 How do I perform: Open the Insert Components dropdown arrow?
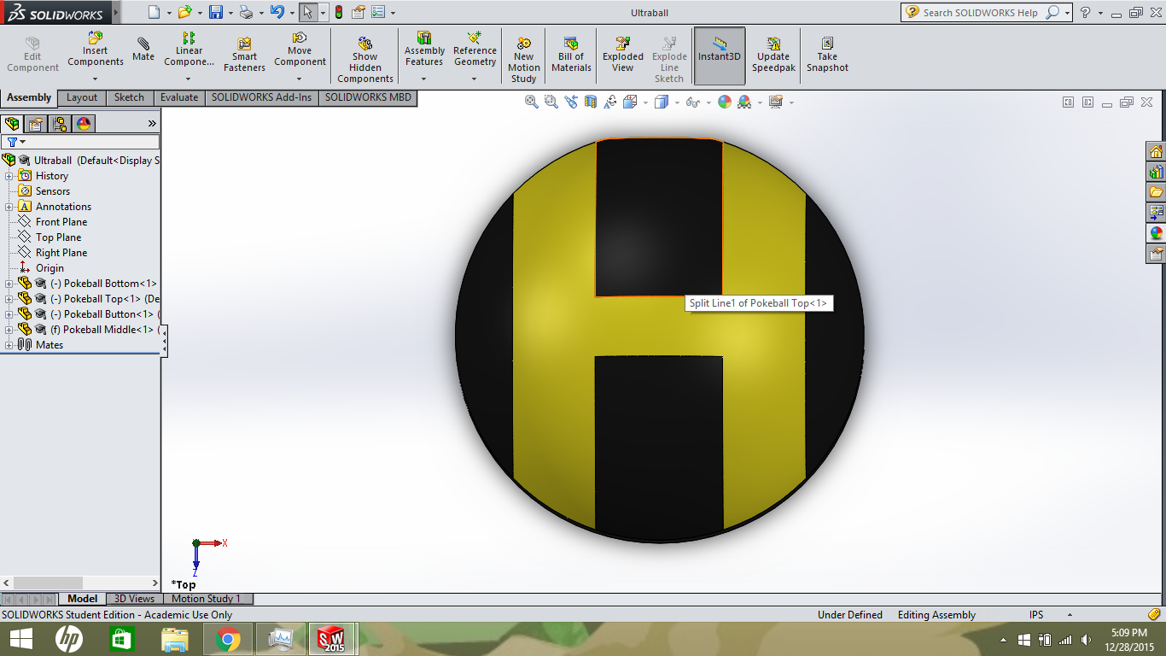tap(95, 79)
